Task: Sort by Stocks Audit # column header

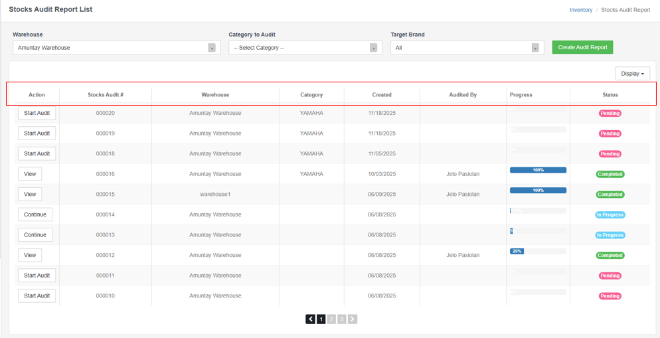Action: point(106,95)
